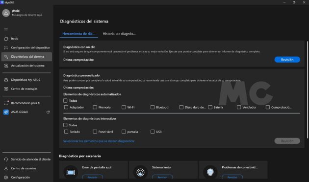This screenshot has width=309, height=182.
Task: Click the Configuración gear icon
Action: (6, 178)
